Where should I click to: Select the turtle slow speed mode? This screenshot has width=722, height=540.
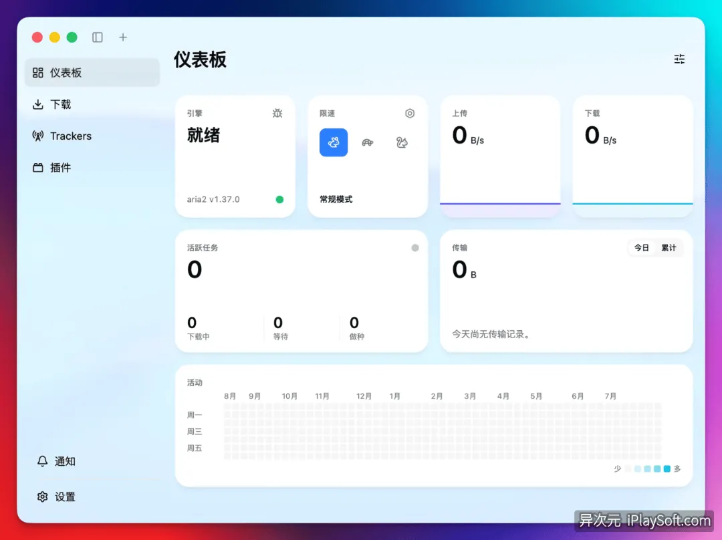pos(368,142)
